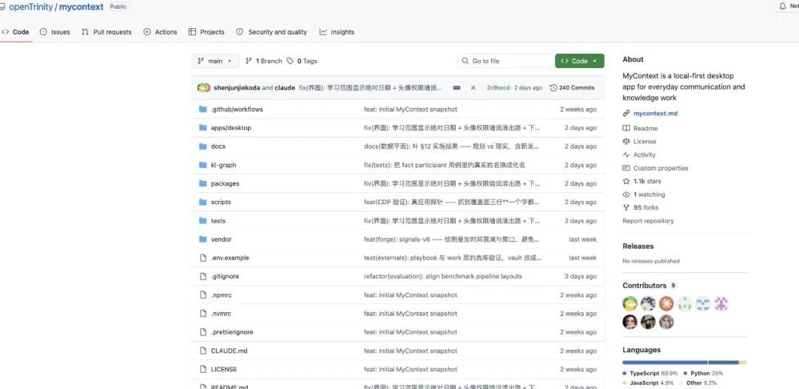Open the Projects tab
Viewport: 799px width, 389px height.
coord(206,32)
